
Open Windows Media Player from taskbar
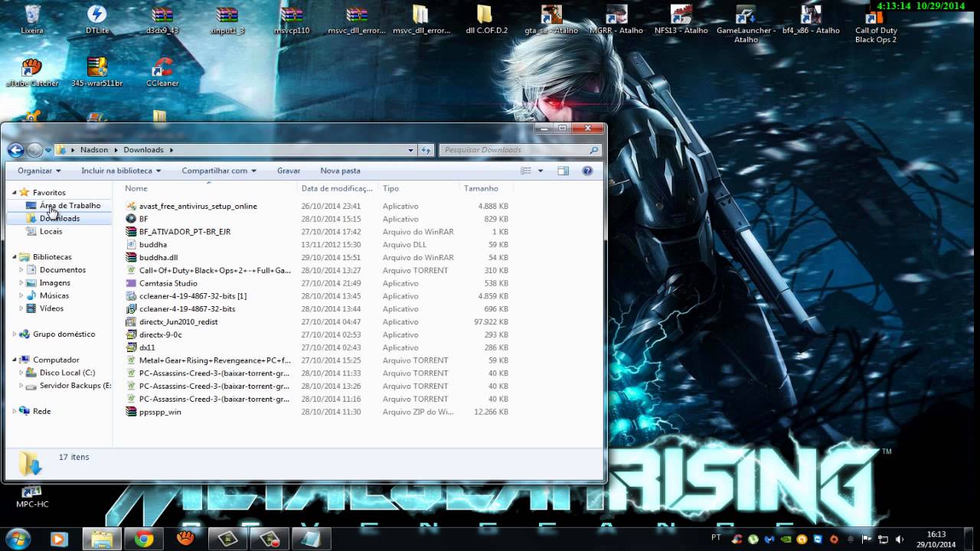[59, 539]
